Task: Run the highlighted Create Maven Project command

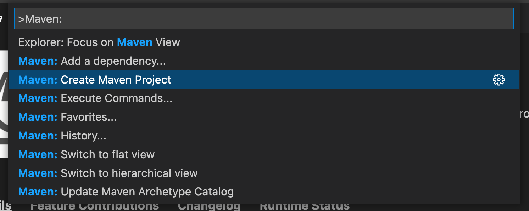Action: point(95,80)
